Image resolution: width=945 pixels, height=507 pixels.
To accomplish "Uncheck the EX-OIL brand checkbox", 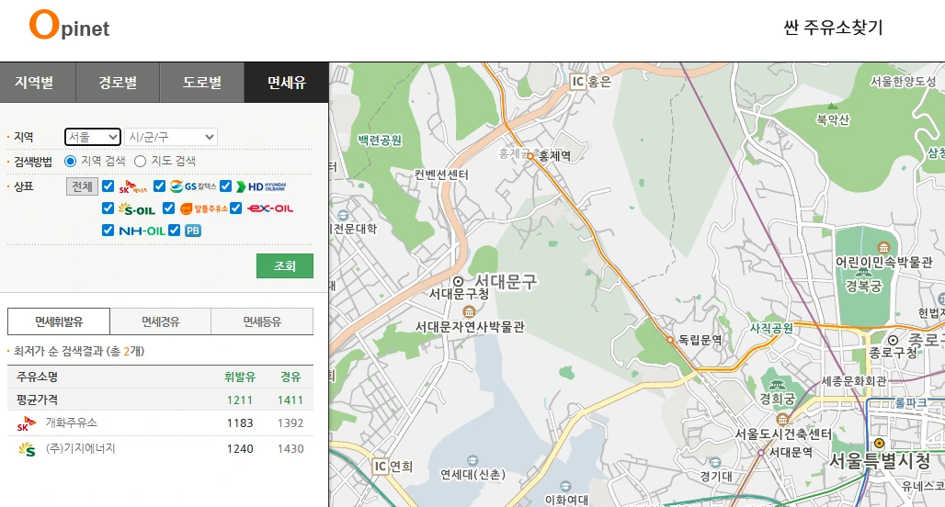I will (x=235, y=208).
